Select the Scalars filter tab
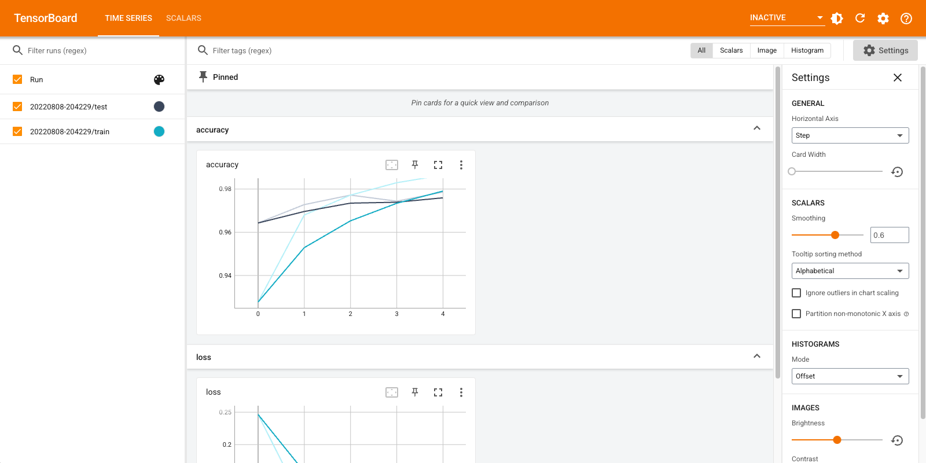Screen dimensions: 926x463 732,50
